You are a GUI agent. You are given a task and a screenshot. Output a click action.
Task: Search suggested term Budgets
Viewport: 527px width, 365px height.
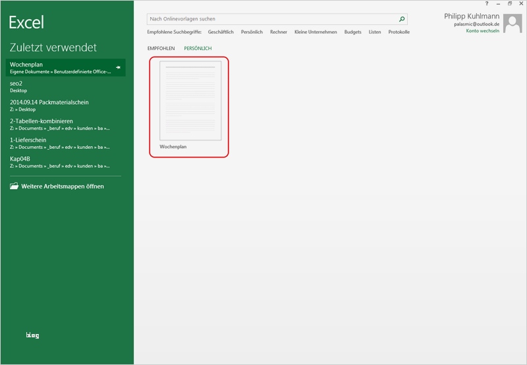tap(352, 32)
